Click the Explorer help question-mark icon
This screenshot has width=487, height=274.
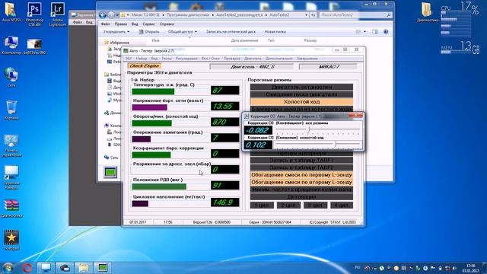386,32
